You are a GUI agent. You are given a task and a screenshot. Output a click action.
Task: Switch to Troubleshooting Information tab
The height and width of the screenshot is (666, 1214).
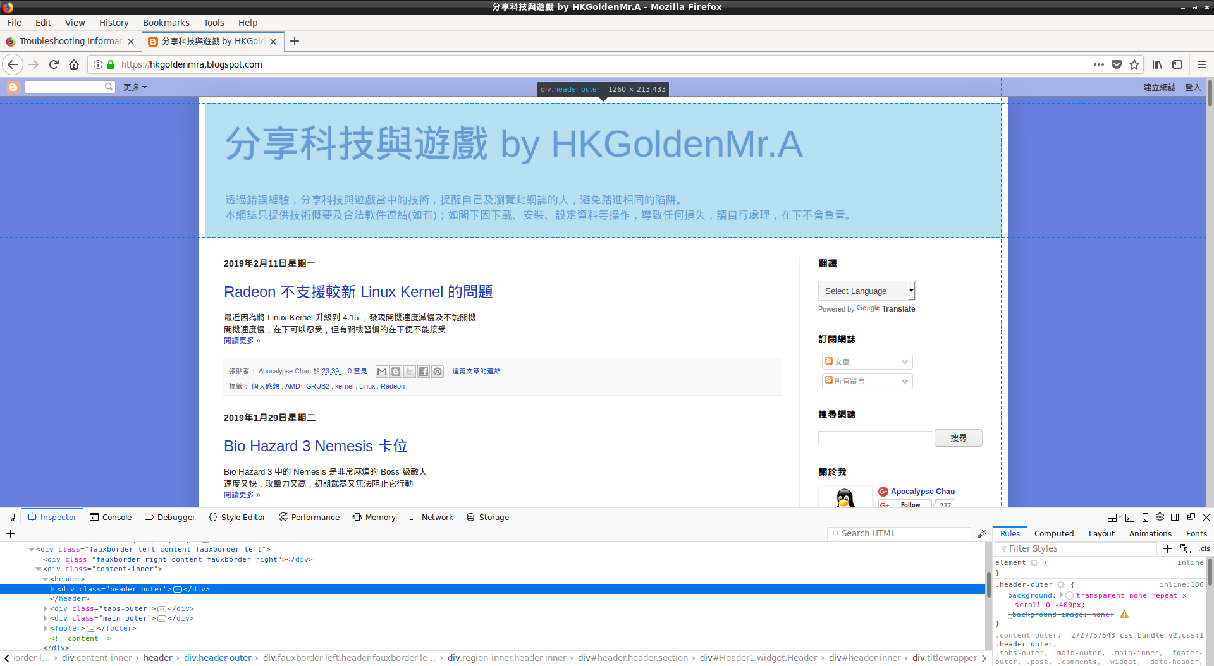70,41
